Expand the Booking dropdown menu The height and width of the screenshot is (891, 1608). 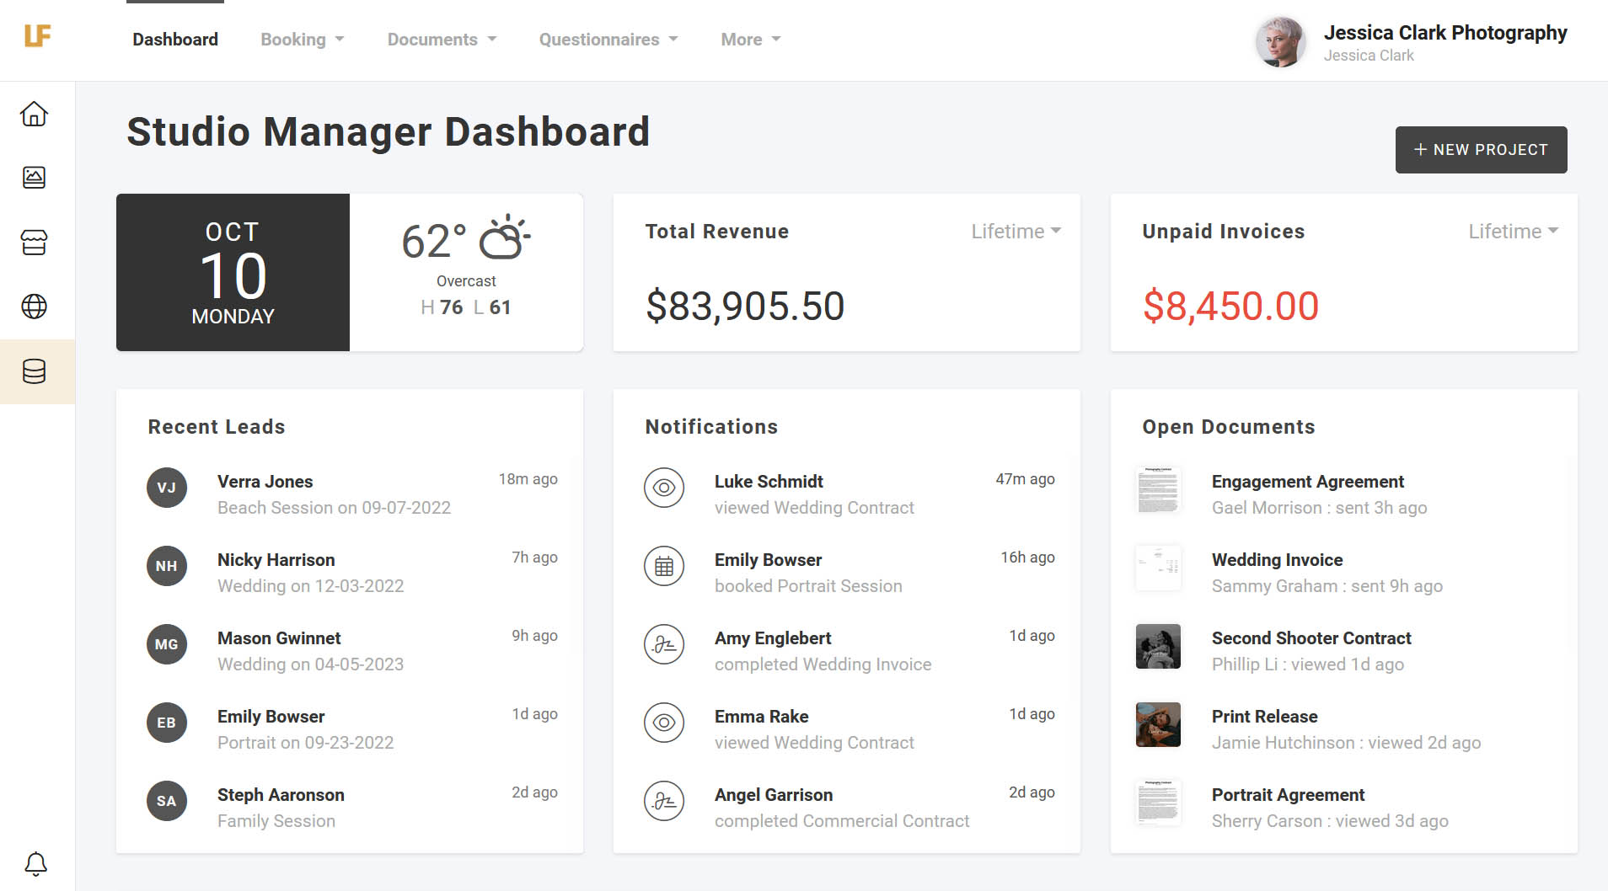[x=302, y=39]
